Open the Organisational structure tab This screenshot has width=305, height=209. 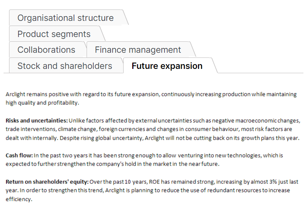pos(66,18)
